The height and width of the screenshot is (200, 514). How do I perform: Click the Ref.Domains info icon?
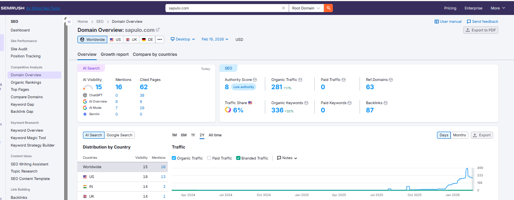point(391,80)
